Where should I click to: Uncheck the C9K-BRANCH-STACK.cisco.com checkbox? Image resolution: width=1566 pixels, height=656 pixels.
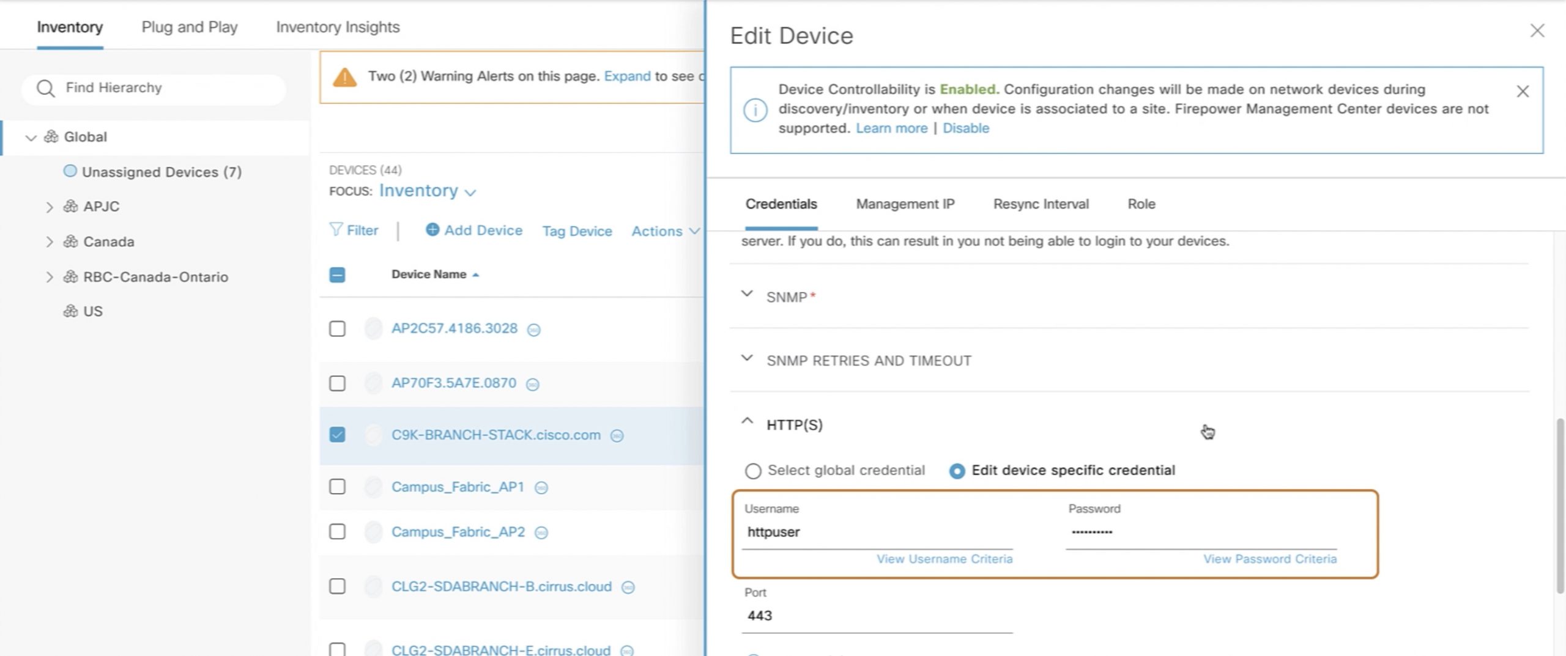pyautogui.click(x=337, y=435)
